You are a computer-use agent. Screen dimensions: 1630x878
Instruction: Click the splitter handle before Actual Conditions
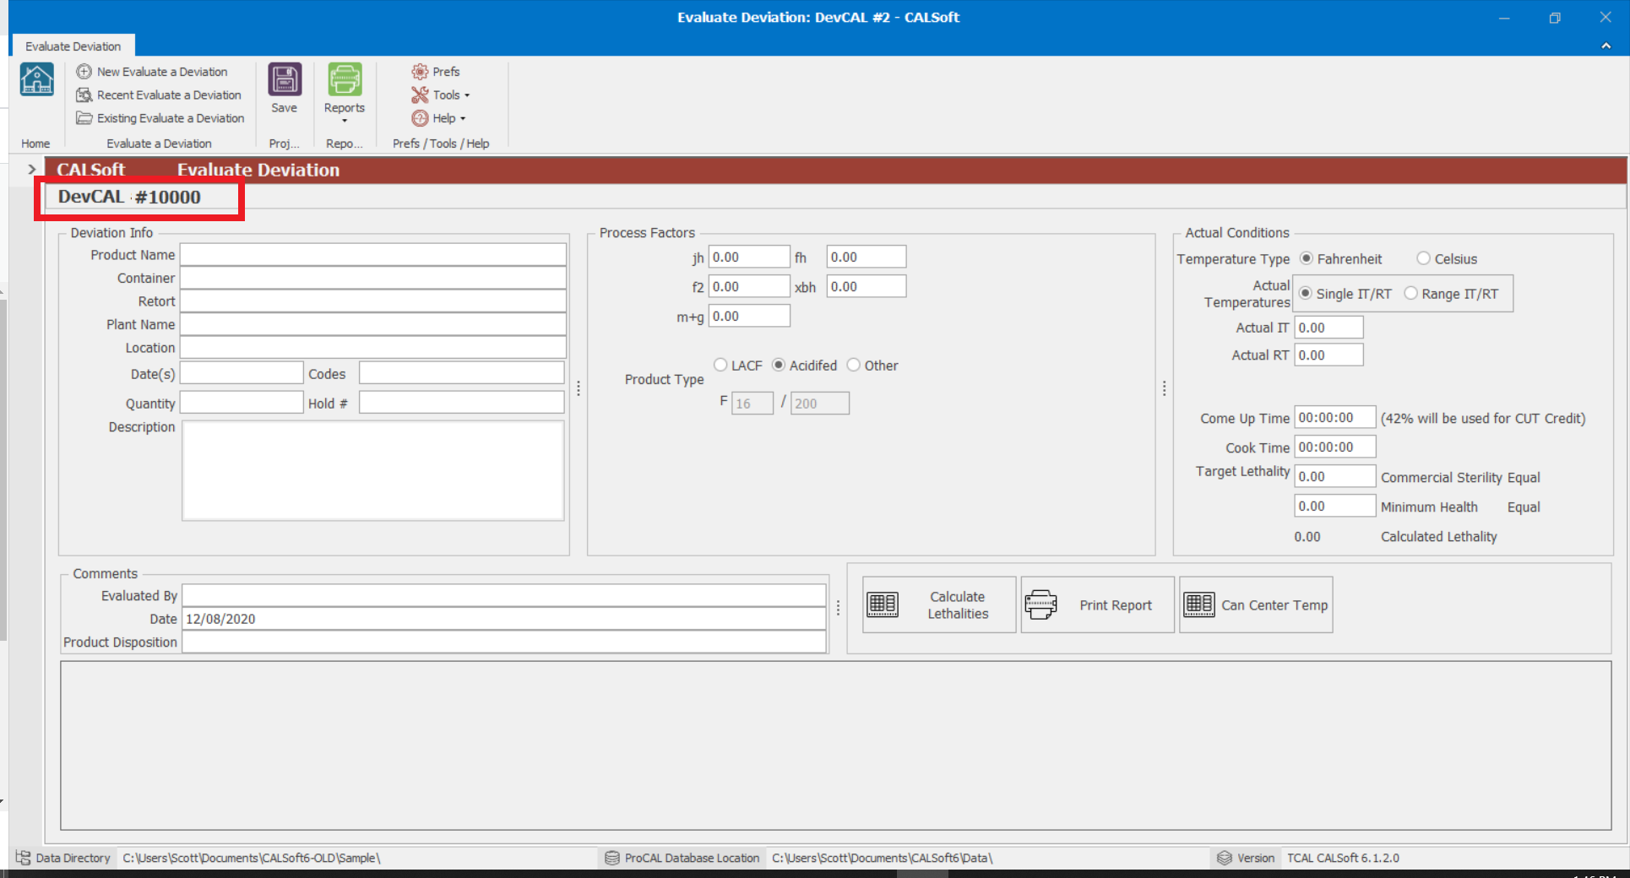click(1165, 388)
